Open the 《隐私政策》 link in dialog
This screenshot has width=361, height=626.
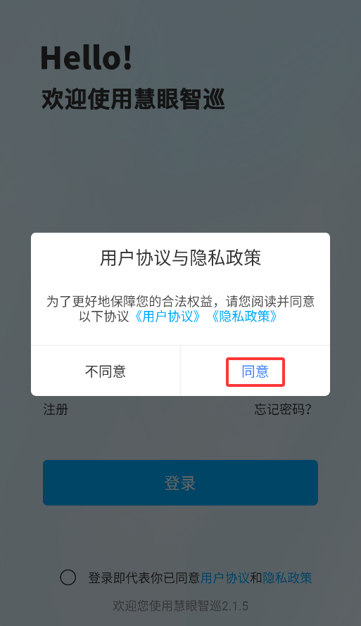click(244, 317)
